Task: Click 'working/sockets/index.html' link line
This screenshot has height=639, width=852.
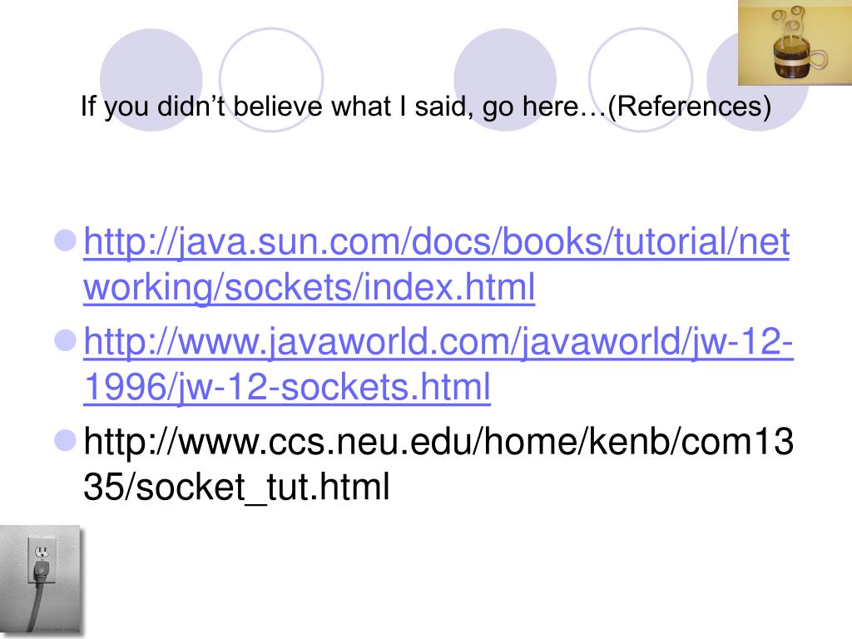Action: [310, 287]
